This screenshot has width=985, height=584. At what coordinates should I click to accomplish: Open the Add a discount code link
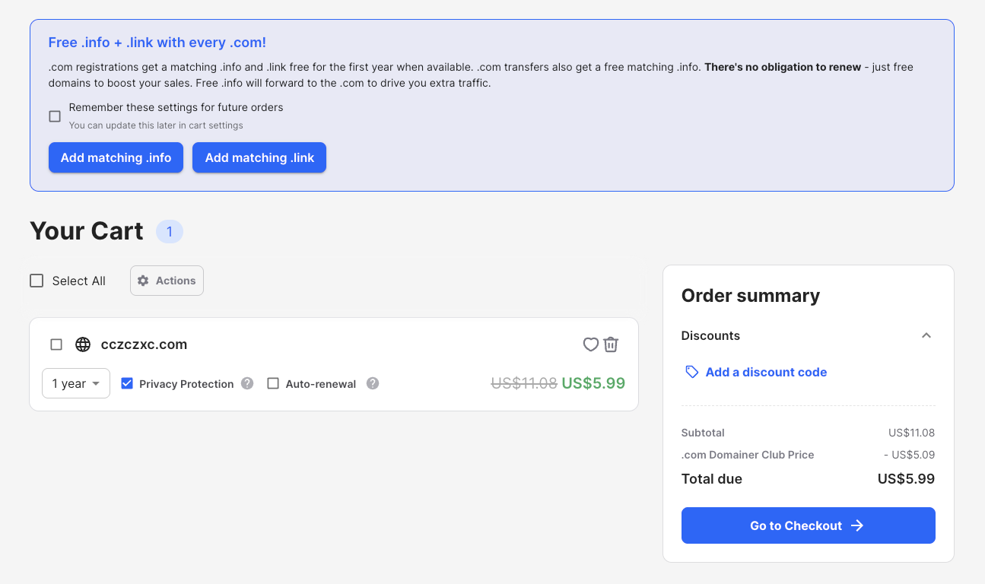[x=766, y=372]
